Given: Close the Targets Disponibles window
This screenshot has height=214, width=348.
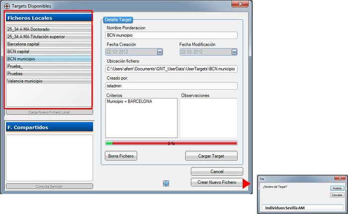Looking at the screenshot, I should (x=241, y=4).
